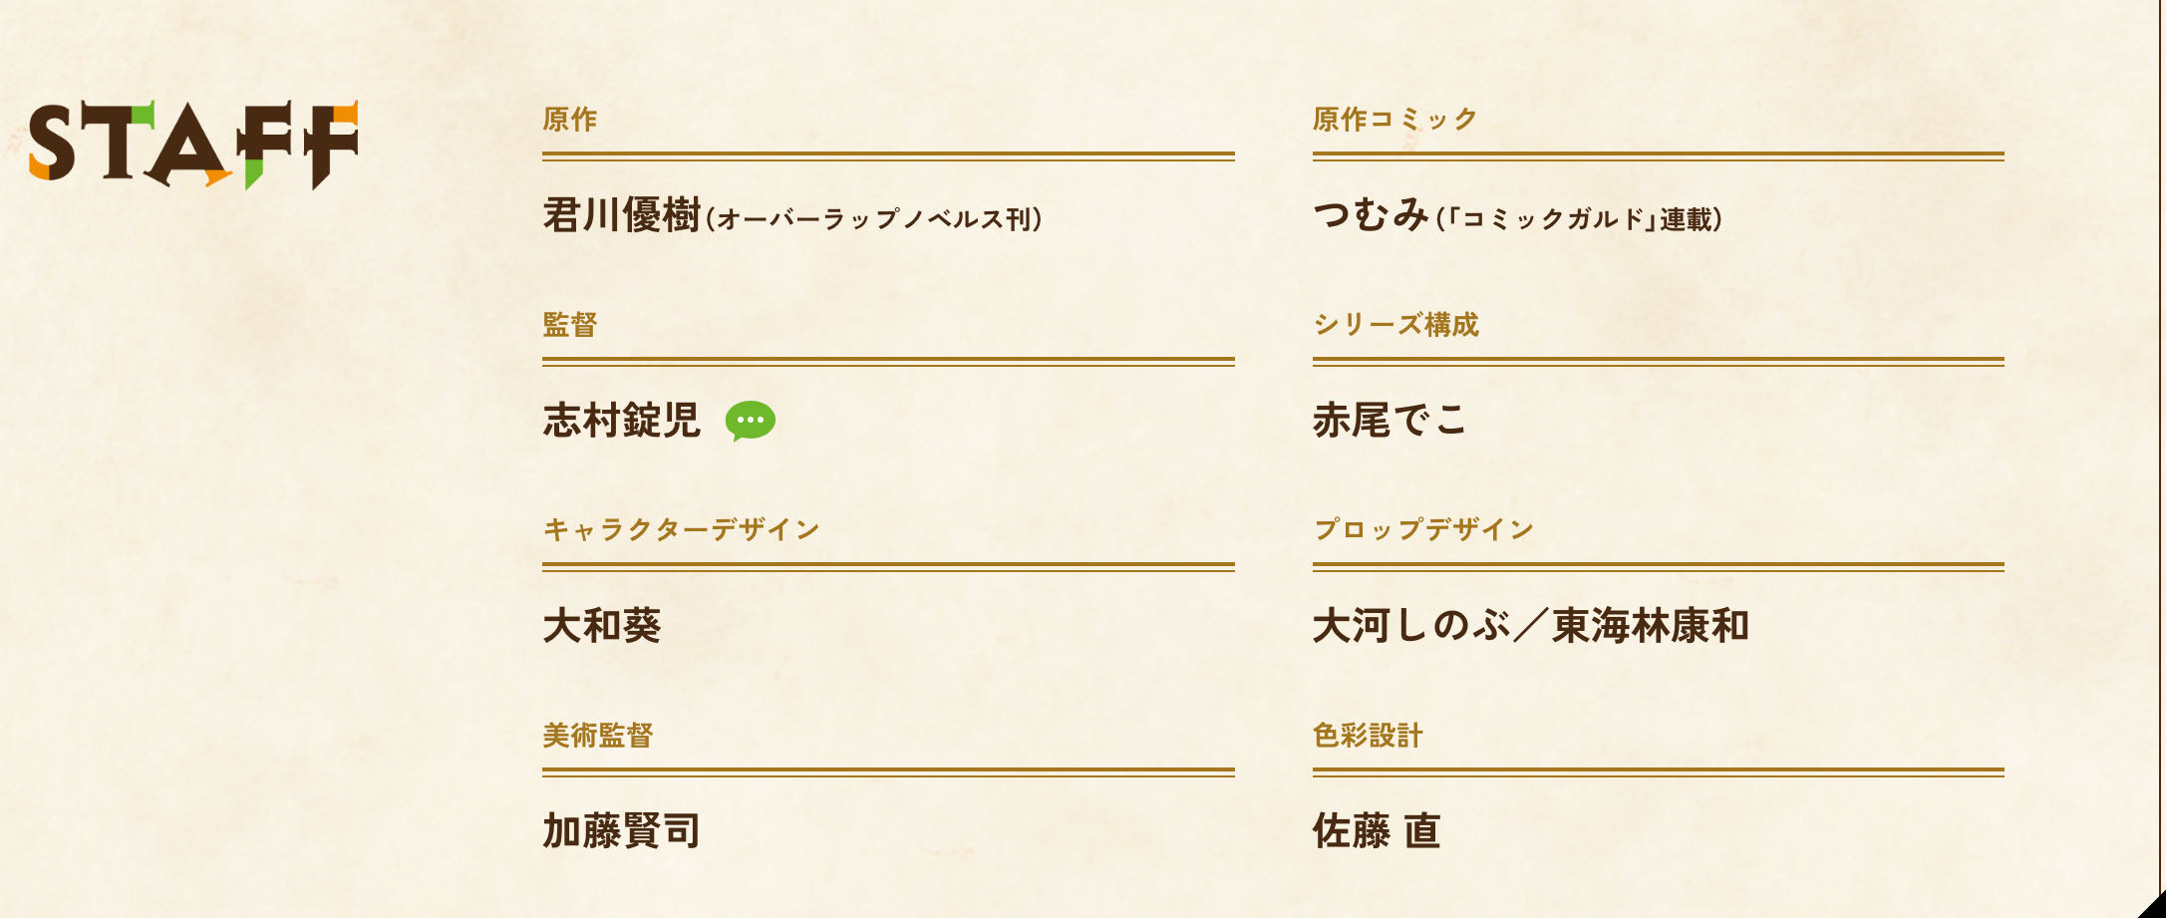Click the dark corner fold at bottom right
The height and width of the screenshot is (918, 2166).
pyautogui.click(x=2151, y=903)
